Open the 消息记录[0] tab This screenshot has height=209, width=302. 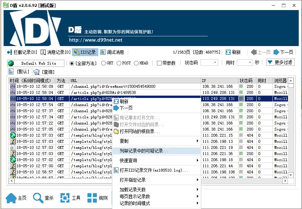click(x=55, y=52)
